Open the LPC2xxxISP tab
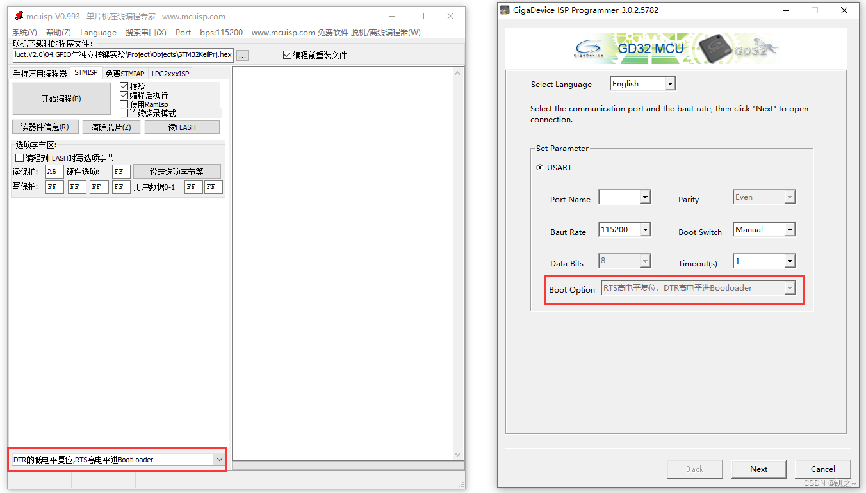This screenshot has height=493, width=866. point(170,74)
